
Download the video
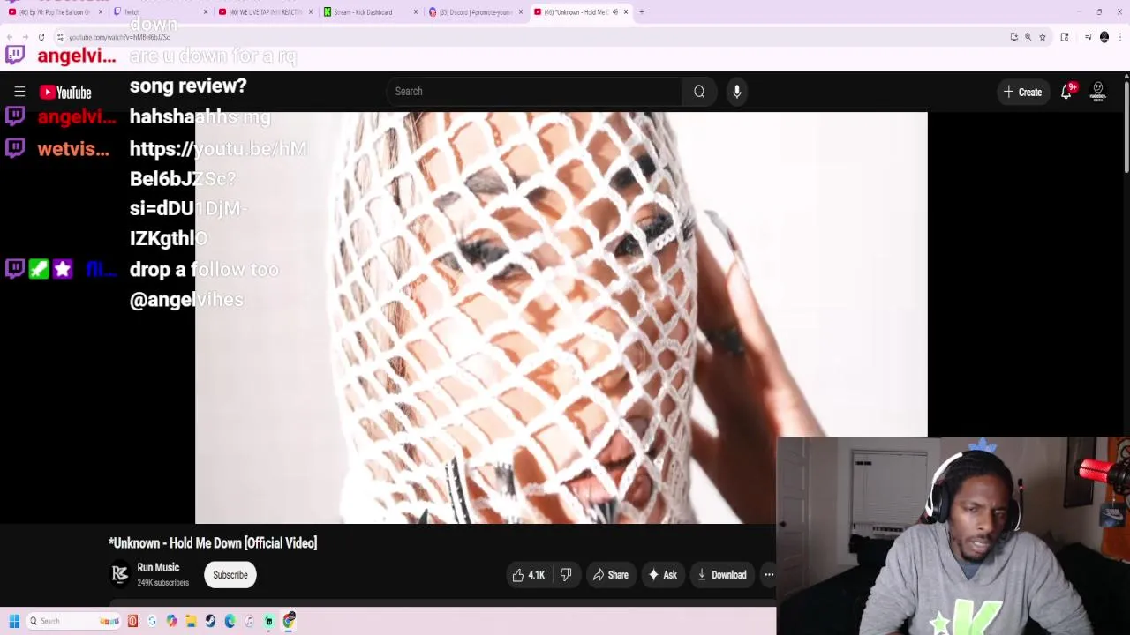(x=721, y=575)
